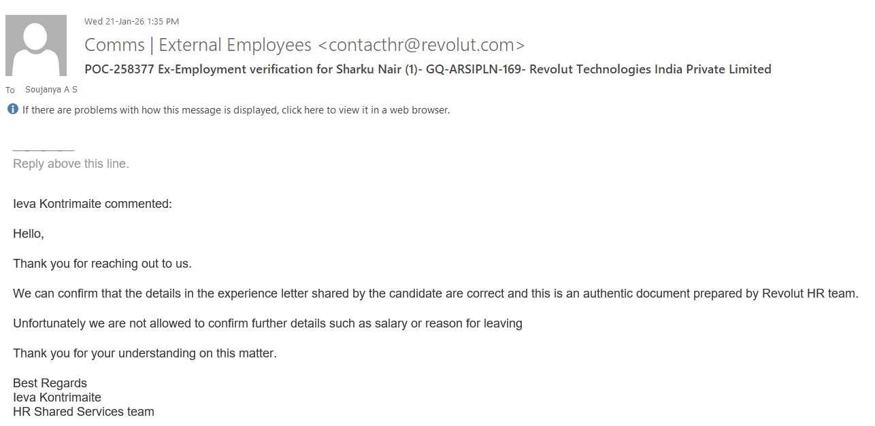Click the dashed separator above the reply line

(44, 149)
